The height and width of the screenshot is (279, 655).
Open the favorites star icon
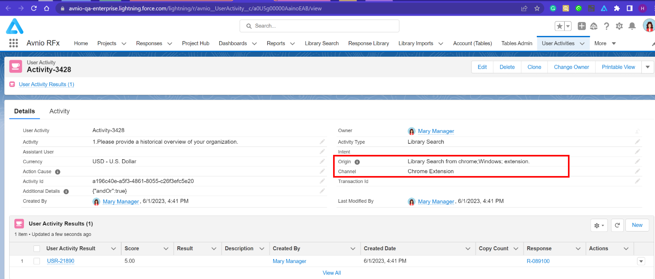point(560,26)
